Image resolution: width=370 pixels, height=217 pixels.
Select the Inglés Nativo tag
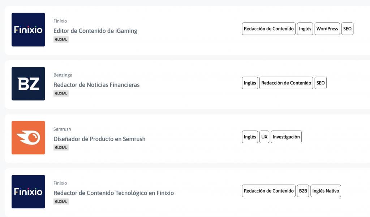[326, 191]
